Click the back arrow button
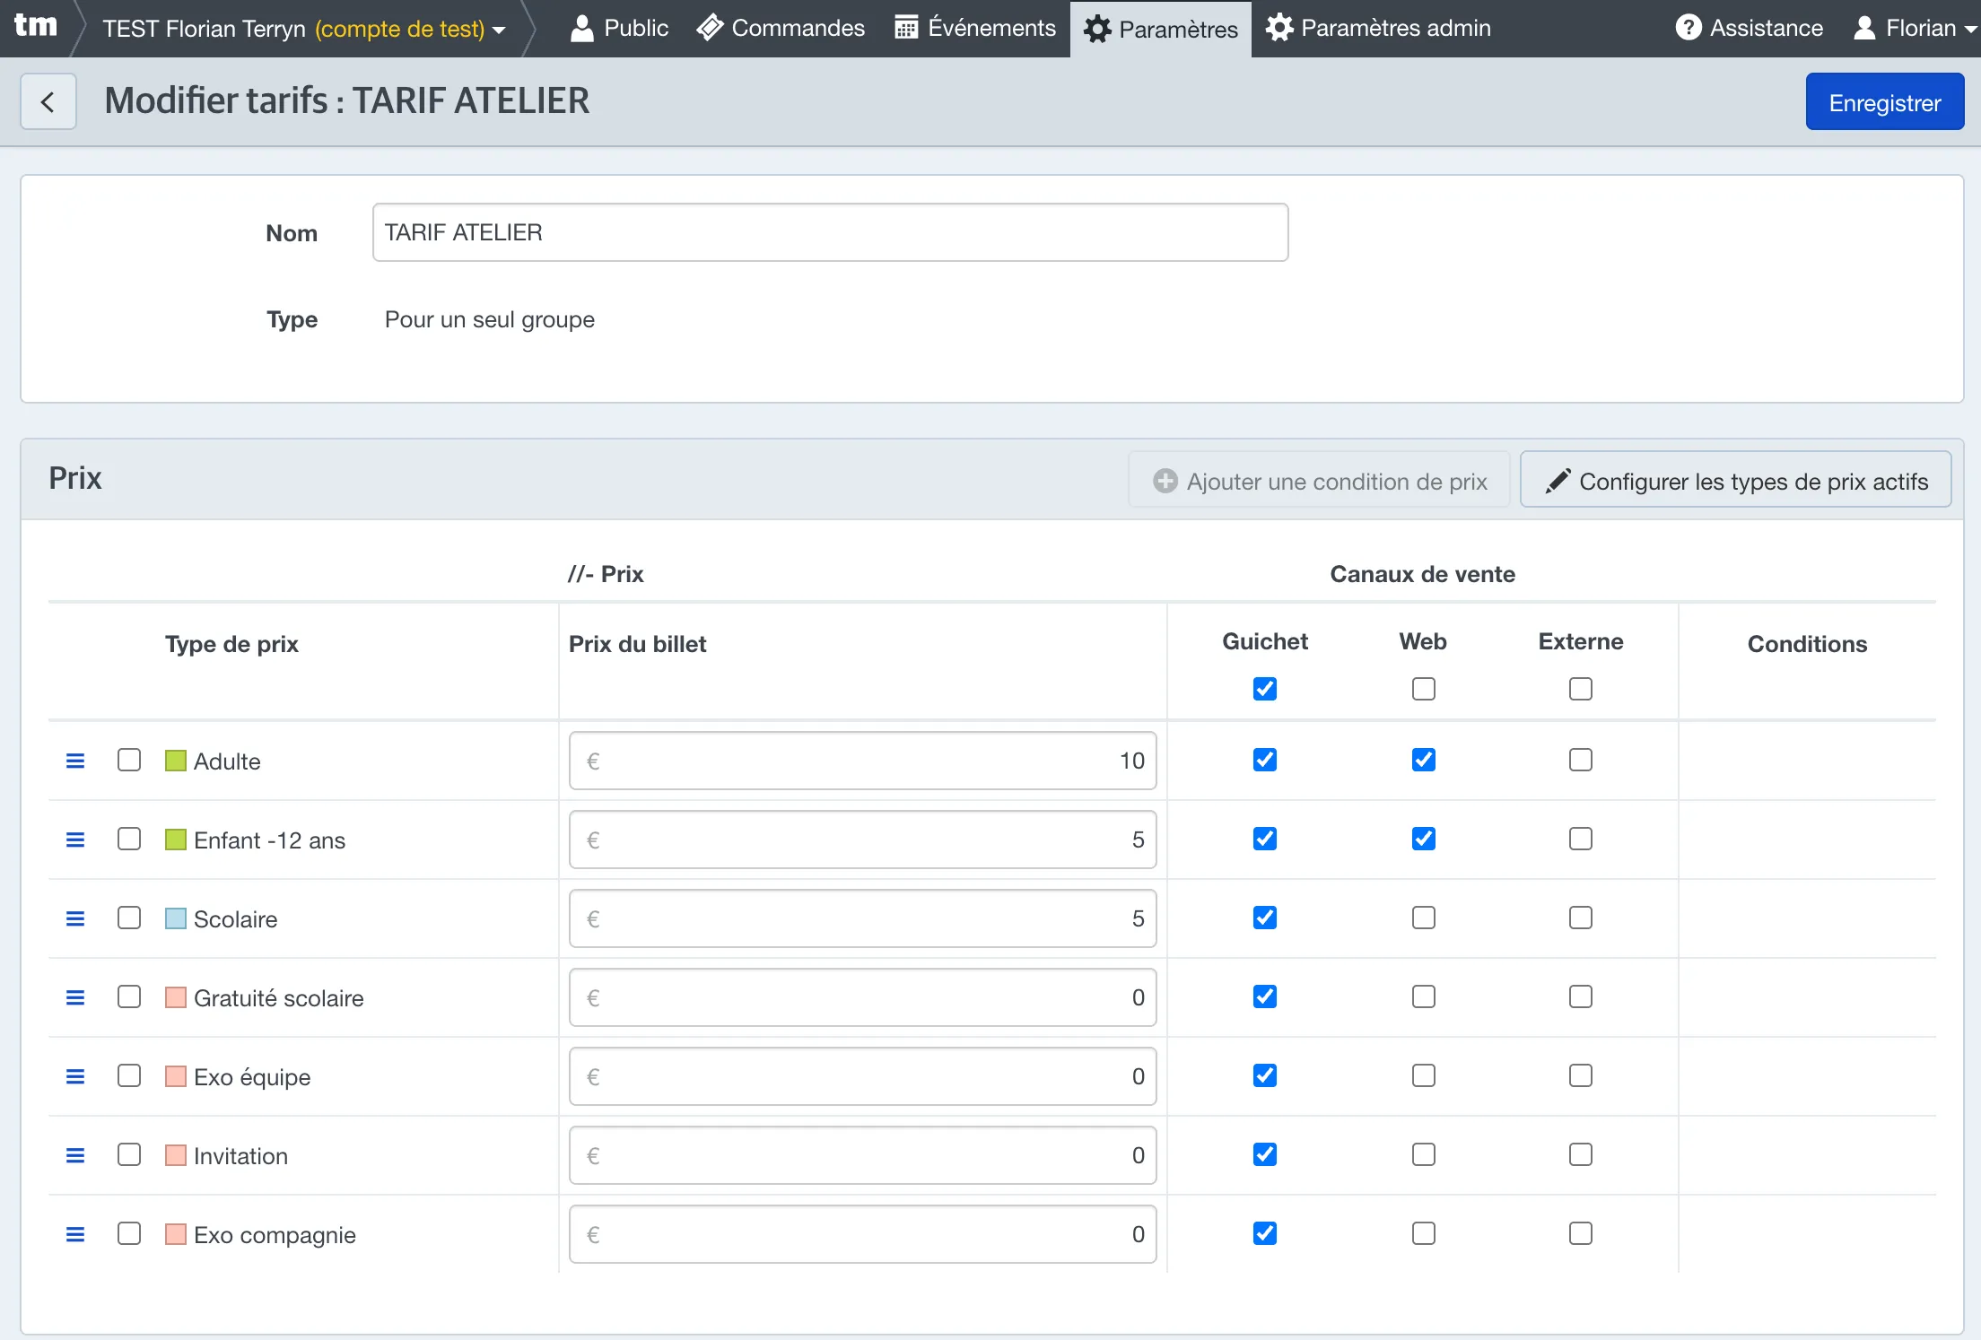The image size is (1981, 1340). tap(48, 102)
